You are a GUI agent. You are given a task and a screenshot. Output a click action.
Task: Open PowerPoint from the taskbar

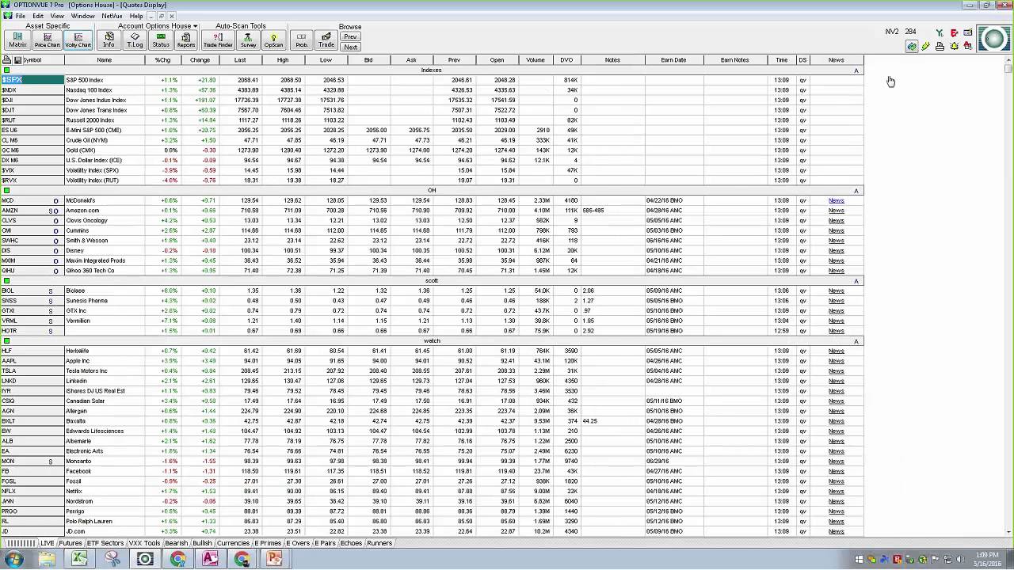coord(274,560)
